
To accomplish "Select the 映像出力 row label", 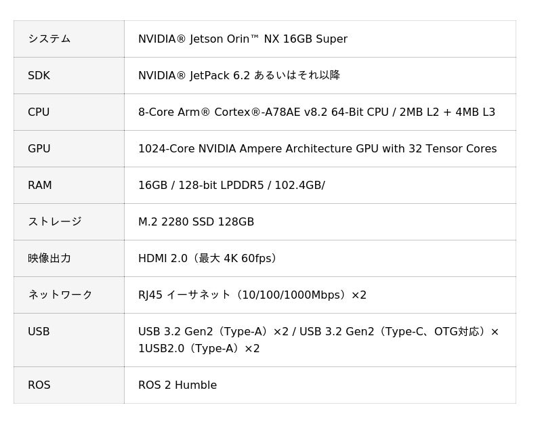I will (x=49, y=258).
